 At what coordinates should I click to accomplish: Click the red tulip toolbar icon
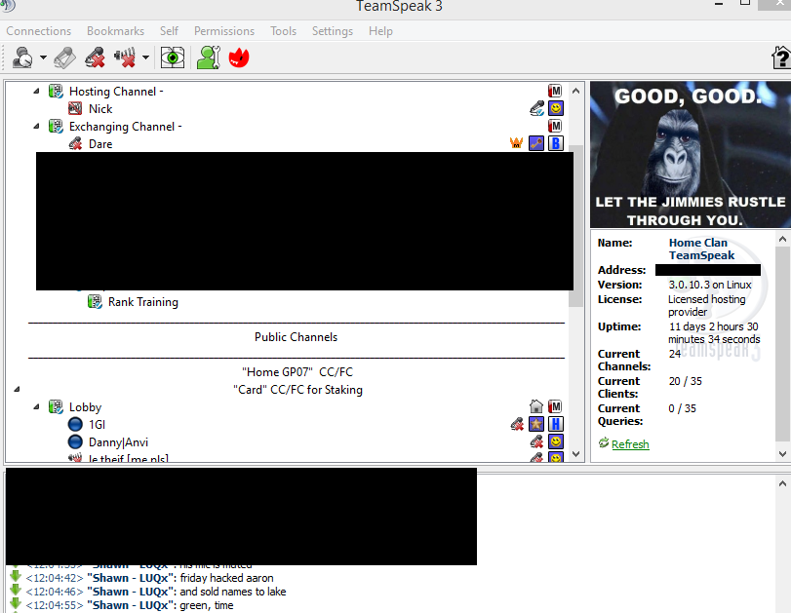239,57
